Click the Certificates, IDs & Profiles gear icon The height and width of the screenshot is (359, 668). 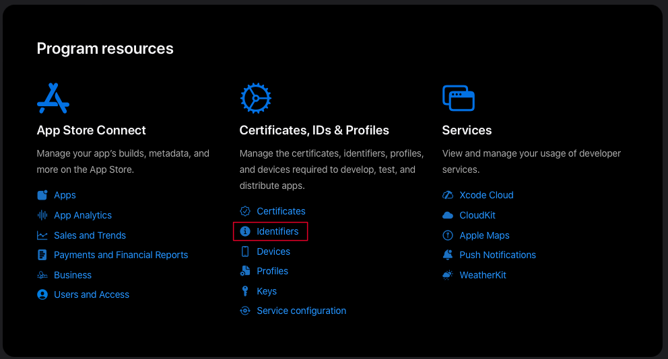point(256,98)
